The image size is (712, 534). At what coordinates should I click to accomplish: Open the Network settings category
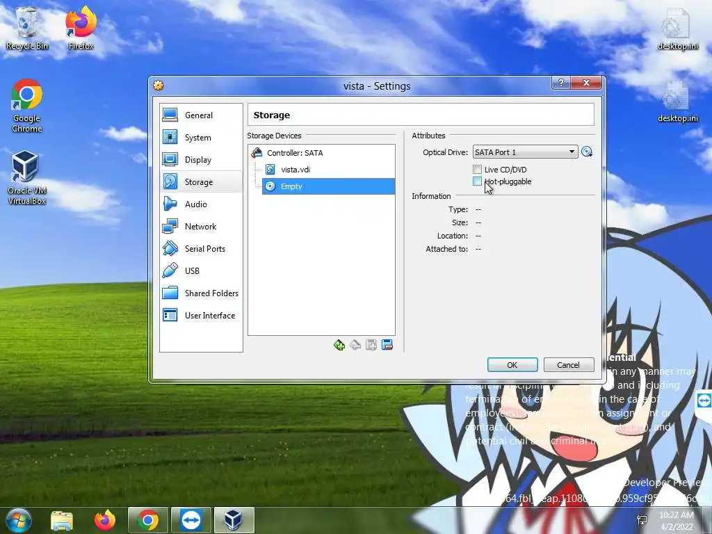click(x=201, y=227)
